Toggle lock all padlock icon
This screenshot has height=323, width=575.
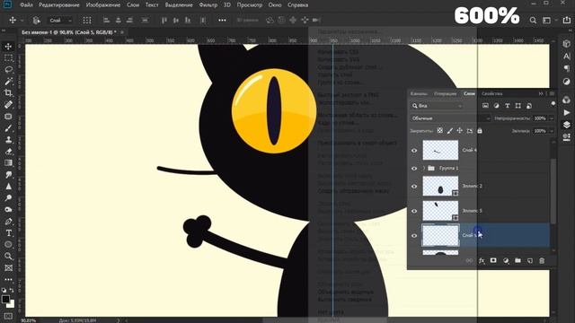tap(480, 131)
